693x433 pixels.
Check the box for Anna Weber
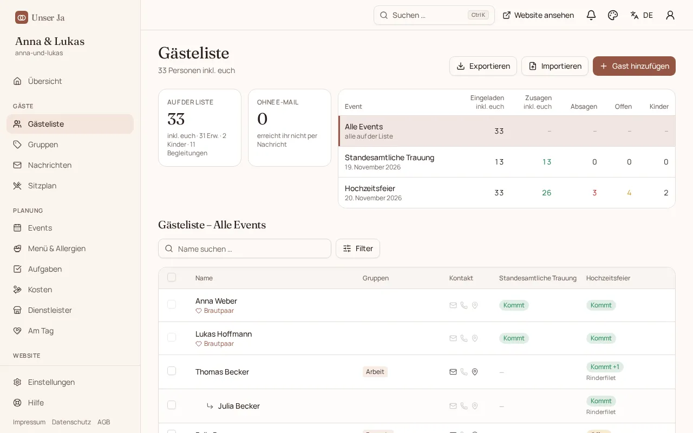[x=172, y=304]
